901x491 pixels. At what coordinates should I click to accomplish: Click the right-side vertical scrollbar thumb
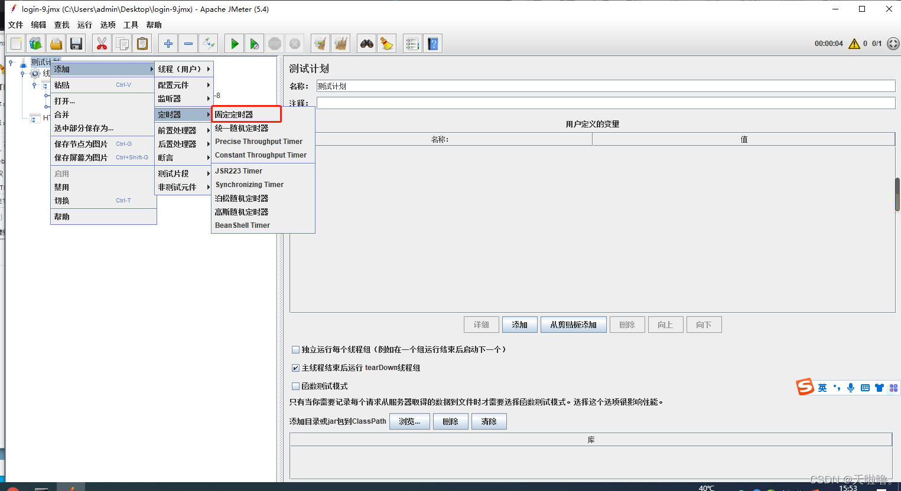(x=897, y=195)
